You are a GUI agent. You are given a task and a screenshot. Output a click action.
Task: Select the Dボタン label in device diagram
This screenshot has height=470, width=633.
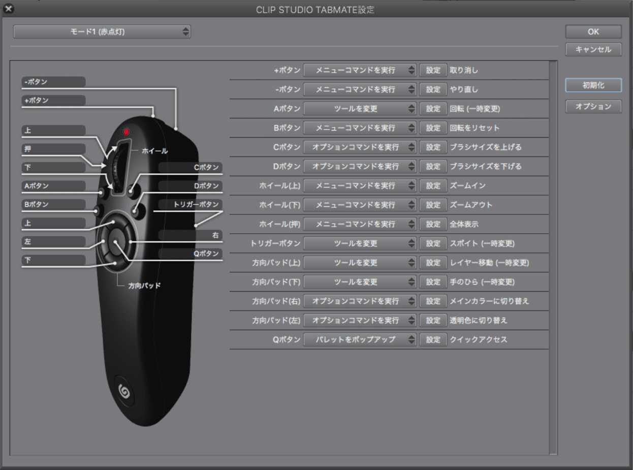(191, 186)
